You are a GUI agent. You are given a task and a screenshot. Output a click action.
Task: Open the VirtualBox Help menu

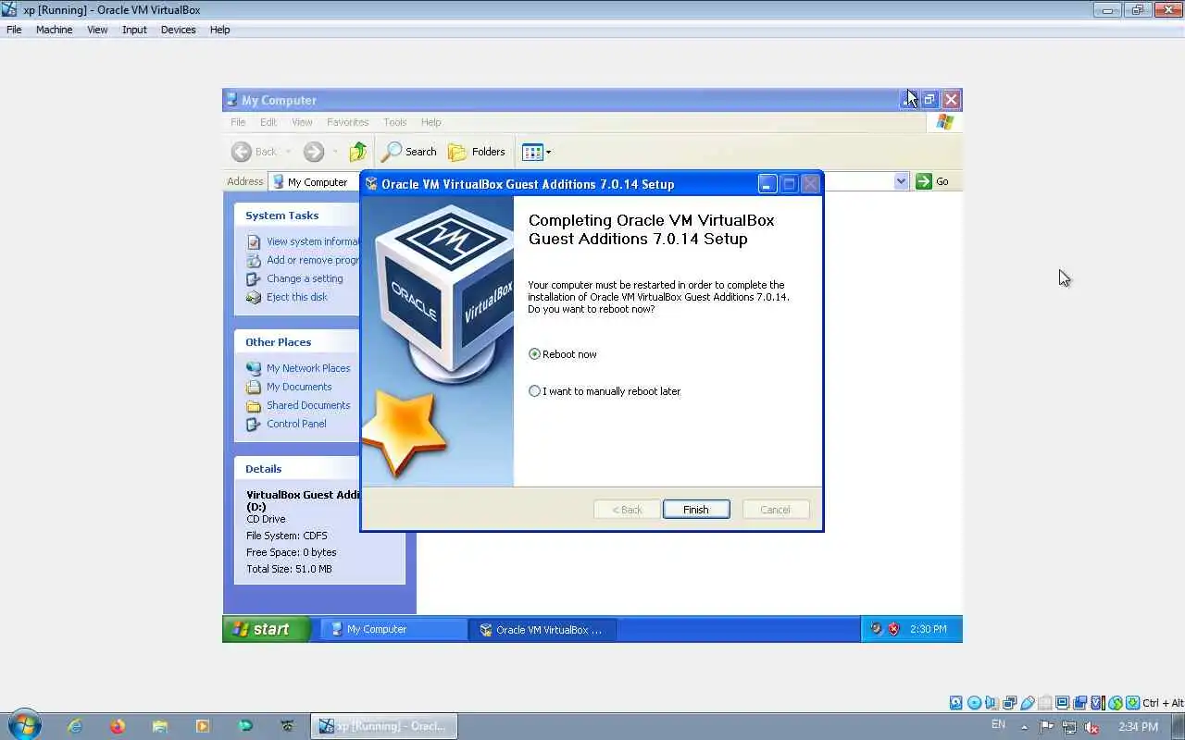point(219,30)
